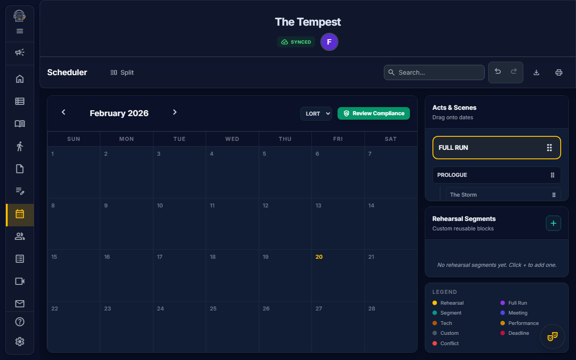This screenshot has height=360, width=576.
Task: Click inside the Search field
Action: click(x=434, y=72)
